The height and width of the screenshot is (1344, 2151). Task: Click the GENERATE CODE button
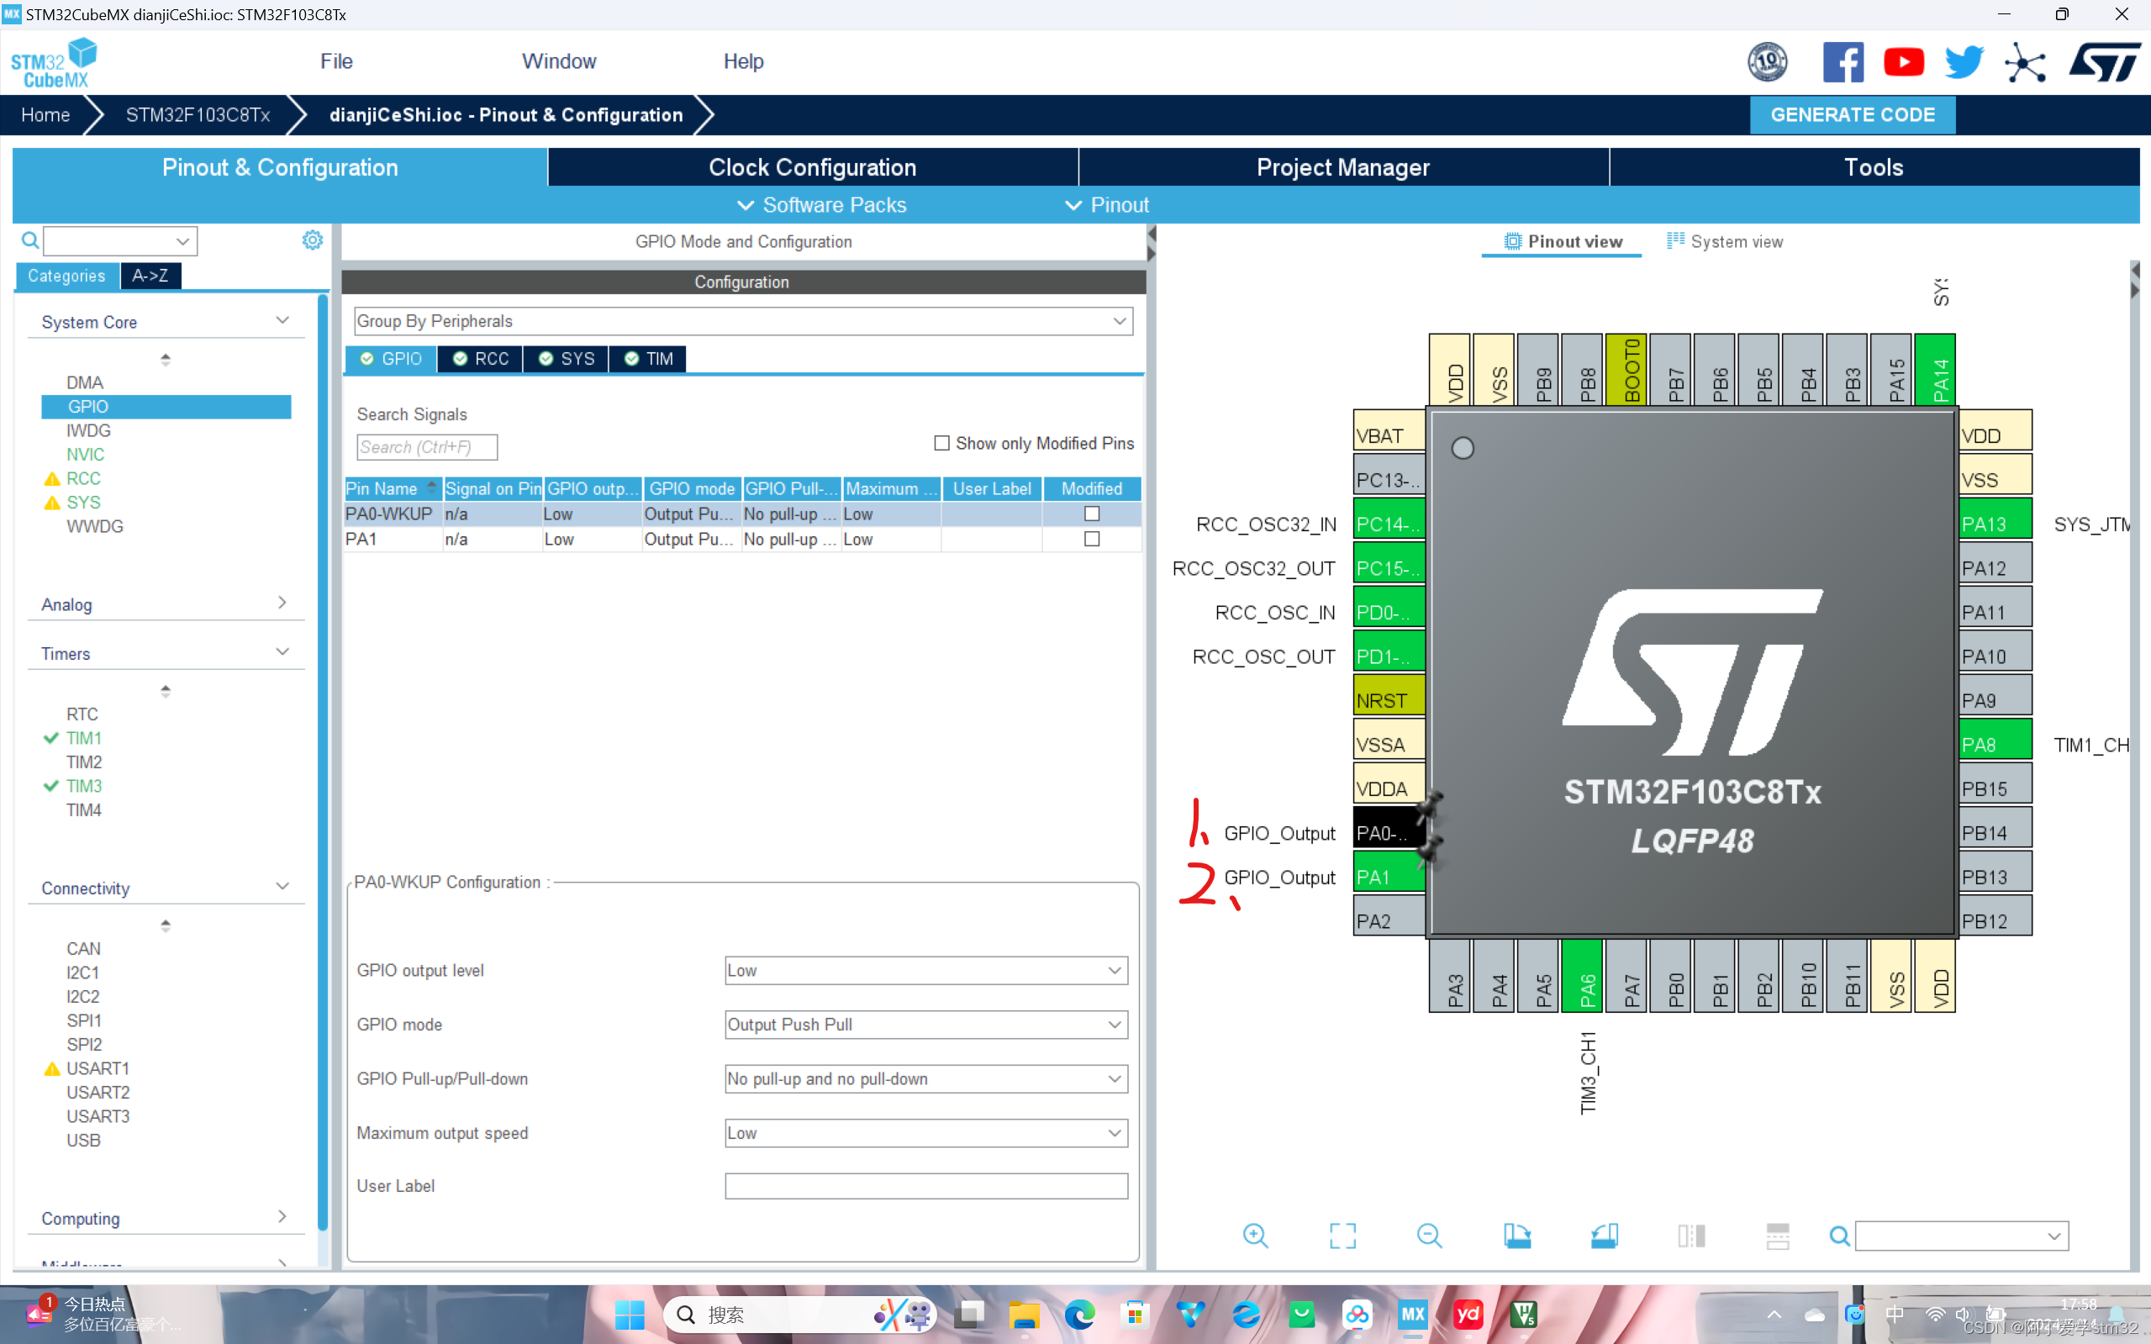(1852, 114)
